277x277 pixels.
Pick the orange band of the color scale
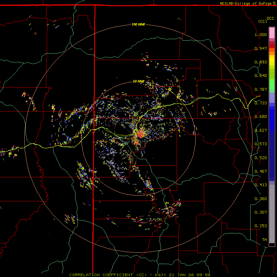[272, 53]
